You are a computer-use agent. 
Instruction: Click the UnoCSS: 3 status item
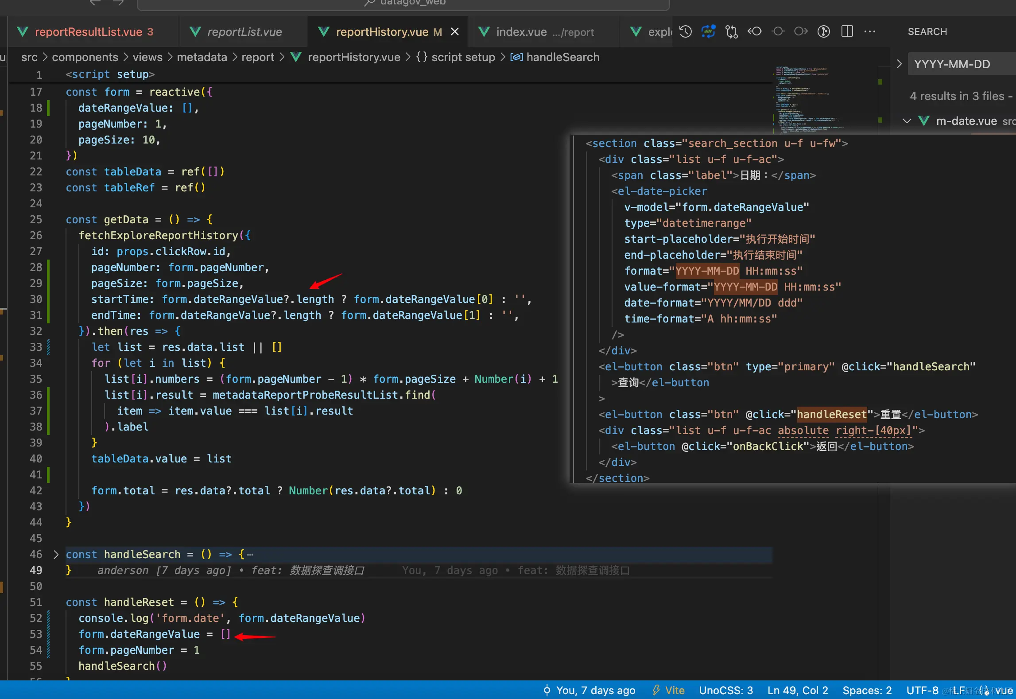pos(725,690)
